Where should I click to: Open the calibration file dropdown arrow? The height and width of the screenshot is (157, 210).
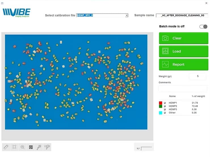point(127,15)
